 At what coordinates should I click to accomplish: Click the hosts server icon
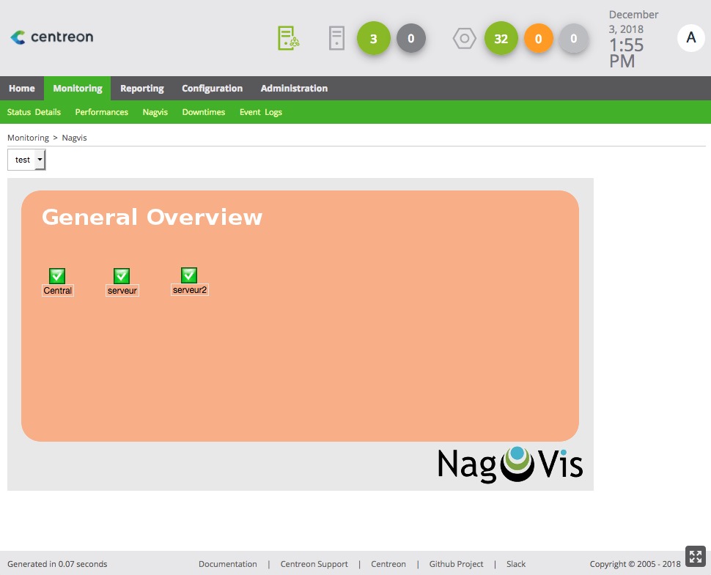click(336, 38)
